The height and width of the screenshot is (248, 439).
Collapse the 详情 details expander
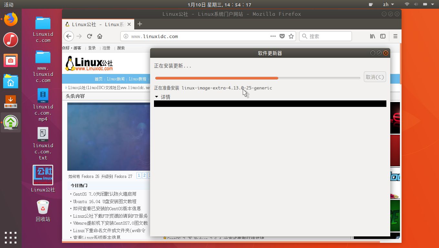click(x=162, y=97)
